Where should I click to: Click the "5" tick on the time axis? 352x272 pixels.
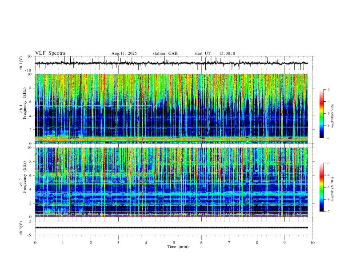174,243
